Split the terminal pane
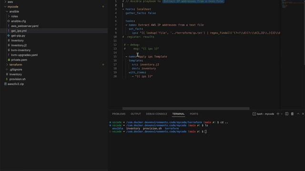 point(287,114)
